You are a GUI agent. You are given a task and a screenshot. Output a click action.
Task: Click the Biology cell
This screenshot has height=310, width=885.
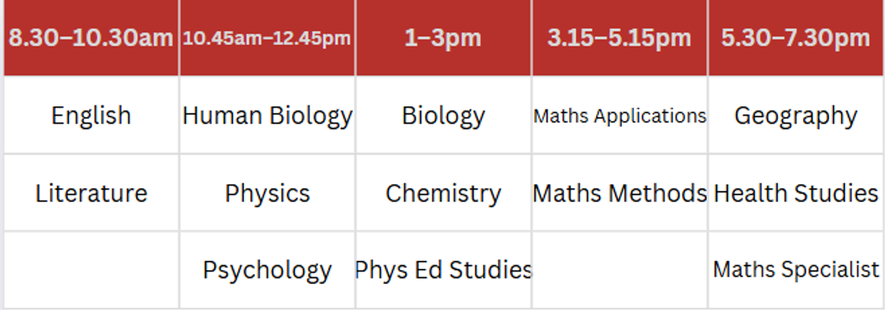click(x=443, y=116)
